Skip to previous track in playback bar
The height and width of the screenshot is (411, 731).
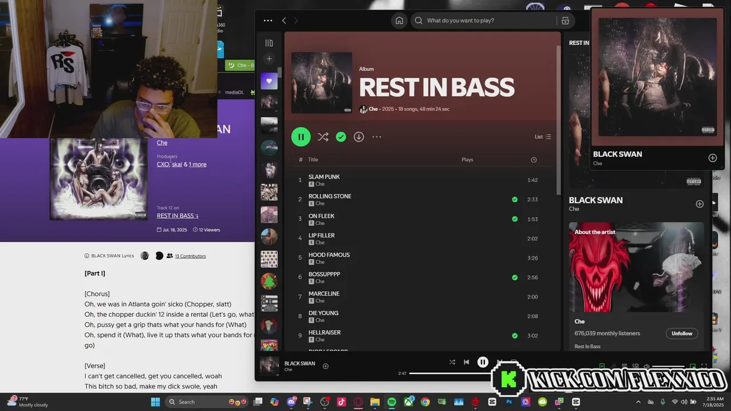[467, 362]
